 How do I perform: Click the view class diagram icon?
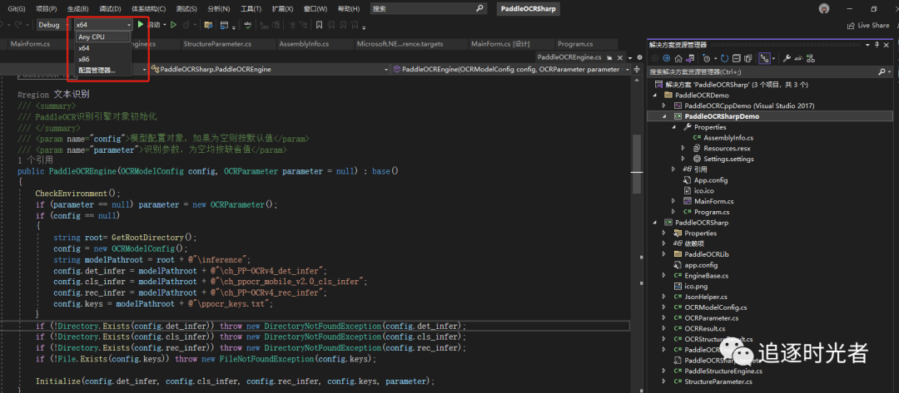tap(810, 58)
